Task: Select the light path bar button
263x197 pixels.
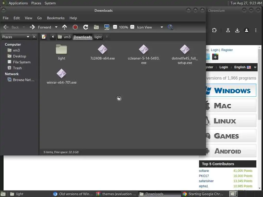Action: tap(98, 37)
